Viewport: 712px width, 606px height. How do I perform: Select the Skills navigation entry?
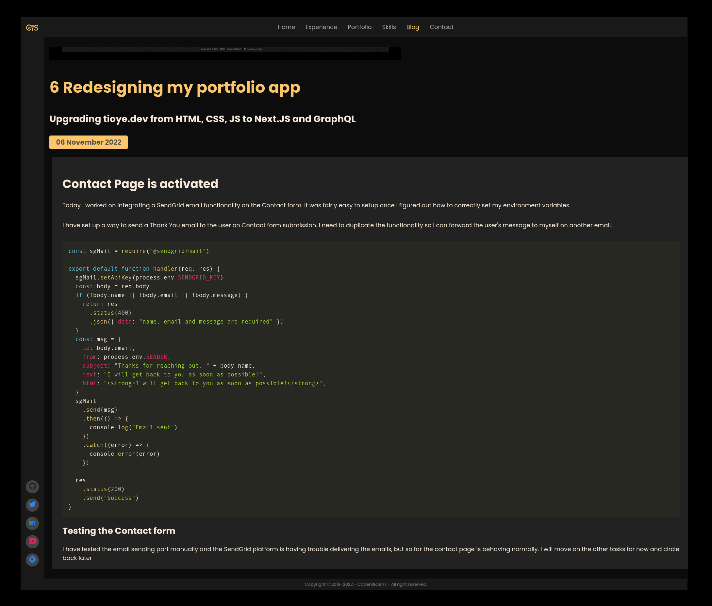point(389,27)
